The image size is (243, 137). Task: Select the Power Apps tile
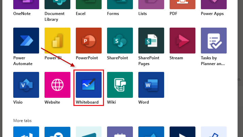pos(214,4)
